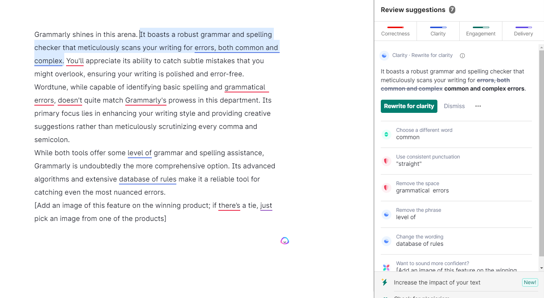Click the underlined word "there's" in document
The width and height of the screenshot is (544, 298).
pyautogui.click(x=229, y=206)
